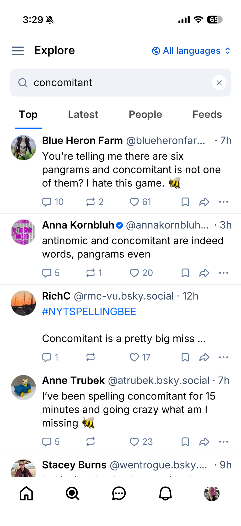The width and height of the screenshot is (241, 526).
Task: Open more options on Anna Kornbluh's post
Action: click(223, 273)
